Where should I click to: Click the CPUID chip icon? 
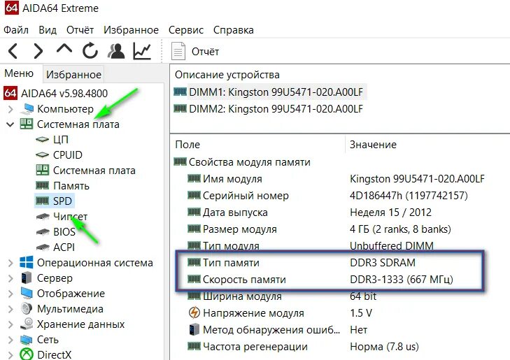pyautogui.click(x=42, y=155)
